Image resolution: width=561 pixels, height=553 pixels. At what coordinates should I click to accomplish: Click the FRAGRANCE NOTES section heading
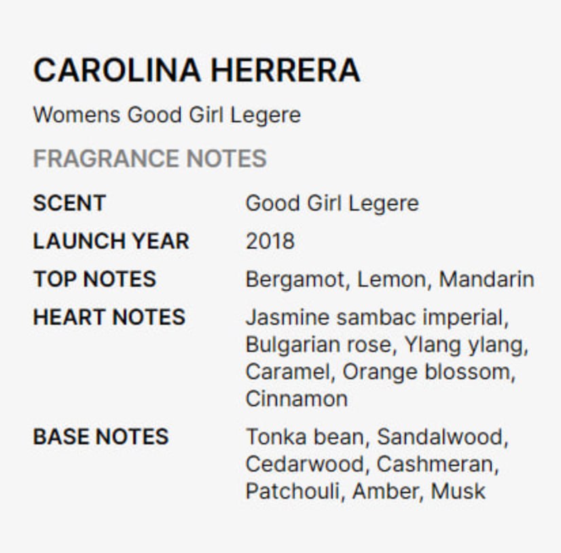tap(149, 159)
